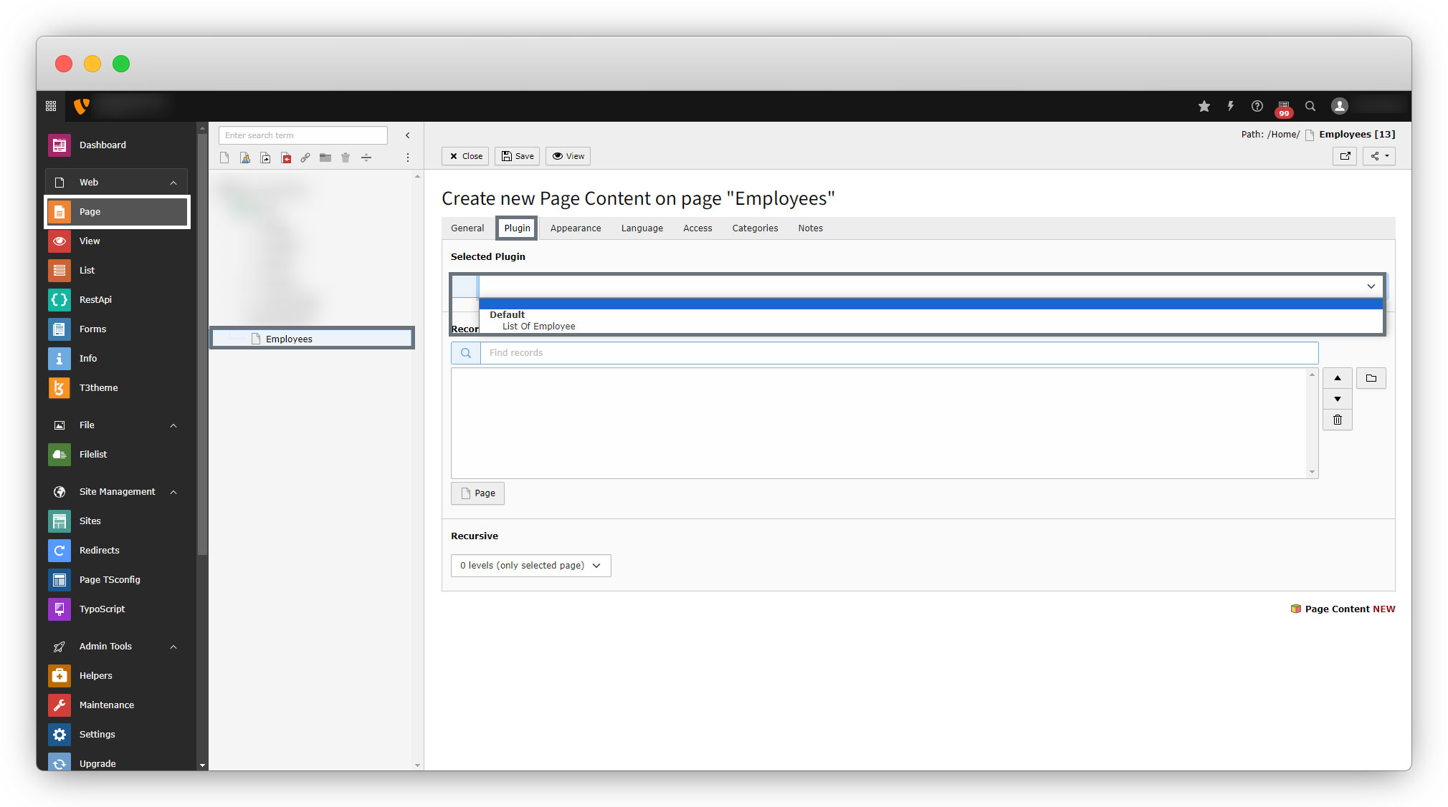Collapse the Site Management module group
1448x807 pixels.
173,492
